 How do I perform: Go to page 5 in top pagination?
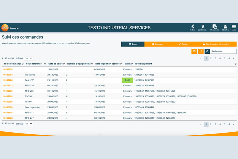225,58
